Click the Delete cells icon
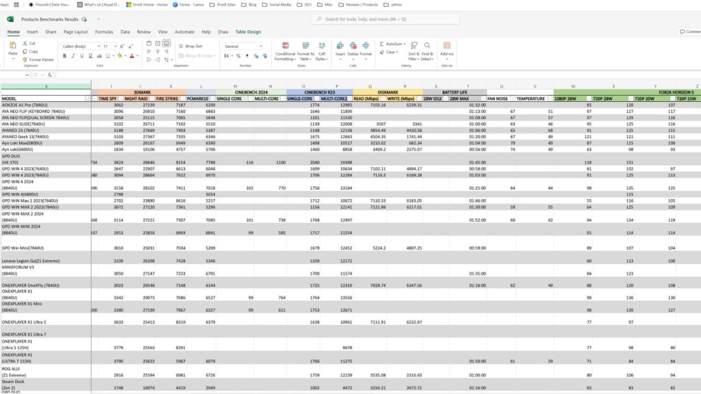This screenshot has height=394, width=701. point(353,46)
